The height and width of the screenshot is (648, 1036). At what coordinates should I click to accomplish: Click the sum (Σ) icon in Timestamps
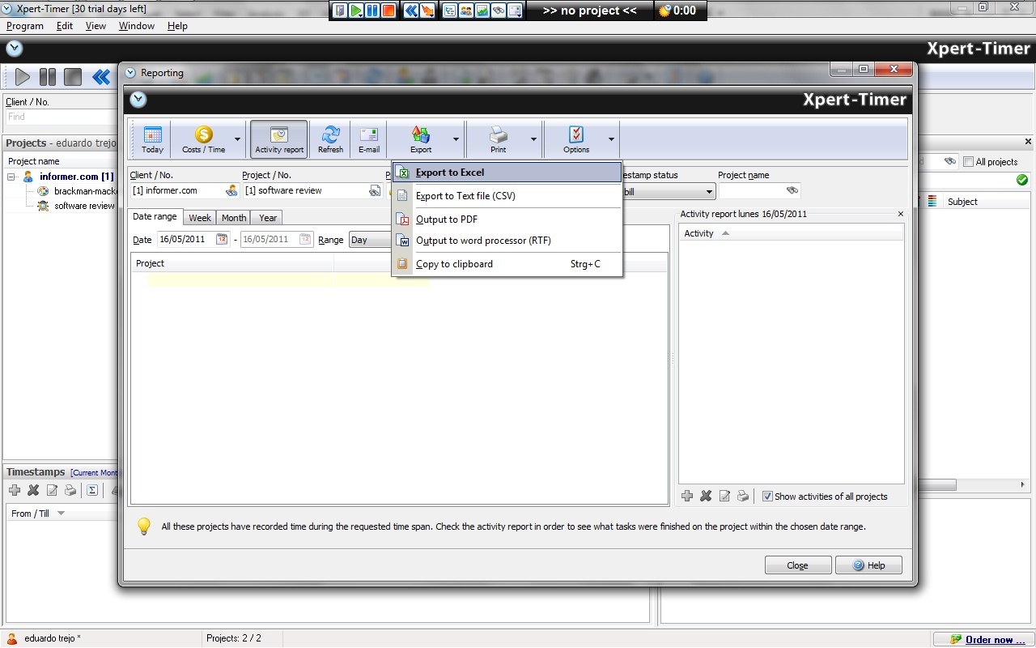point(92,490)
